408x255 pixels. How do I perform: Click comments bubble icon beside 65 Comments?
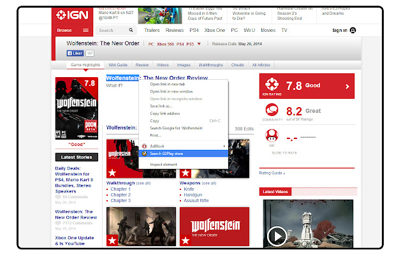(x=58, y=197)
